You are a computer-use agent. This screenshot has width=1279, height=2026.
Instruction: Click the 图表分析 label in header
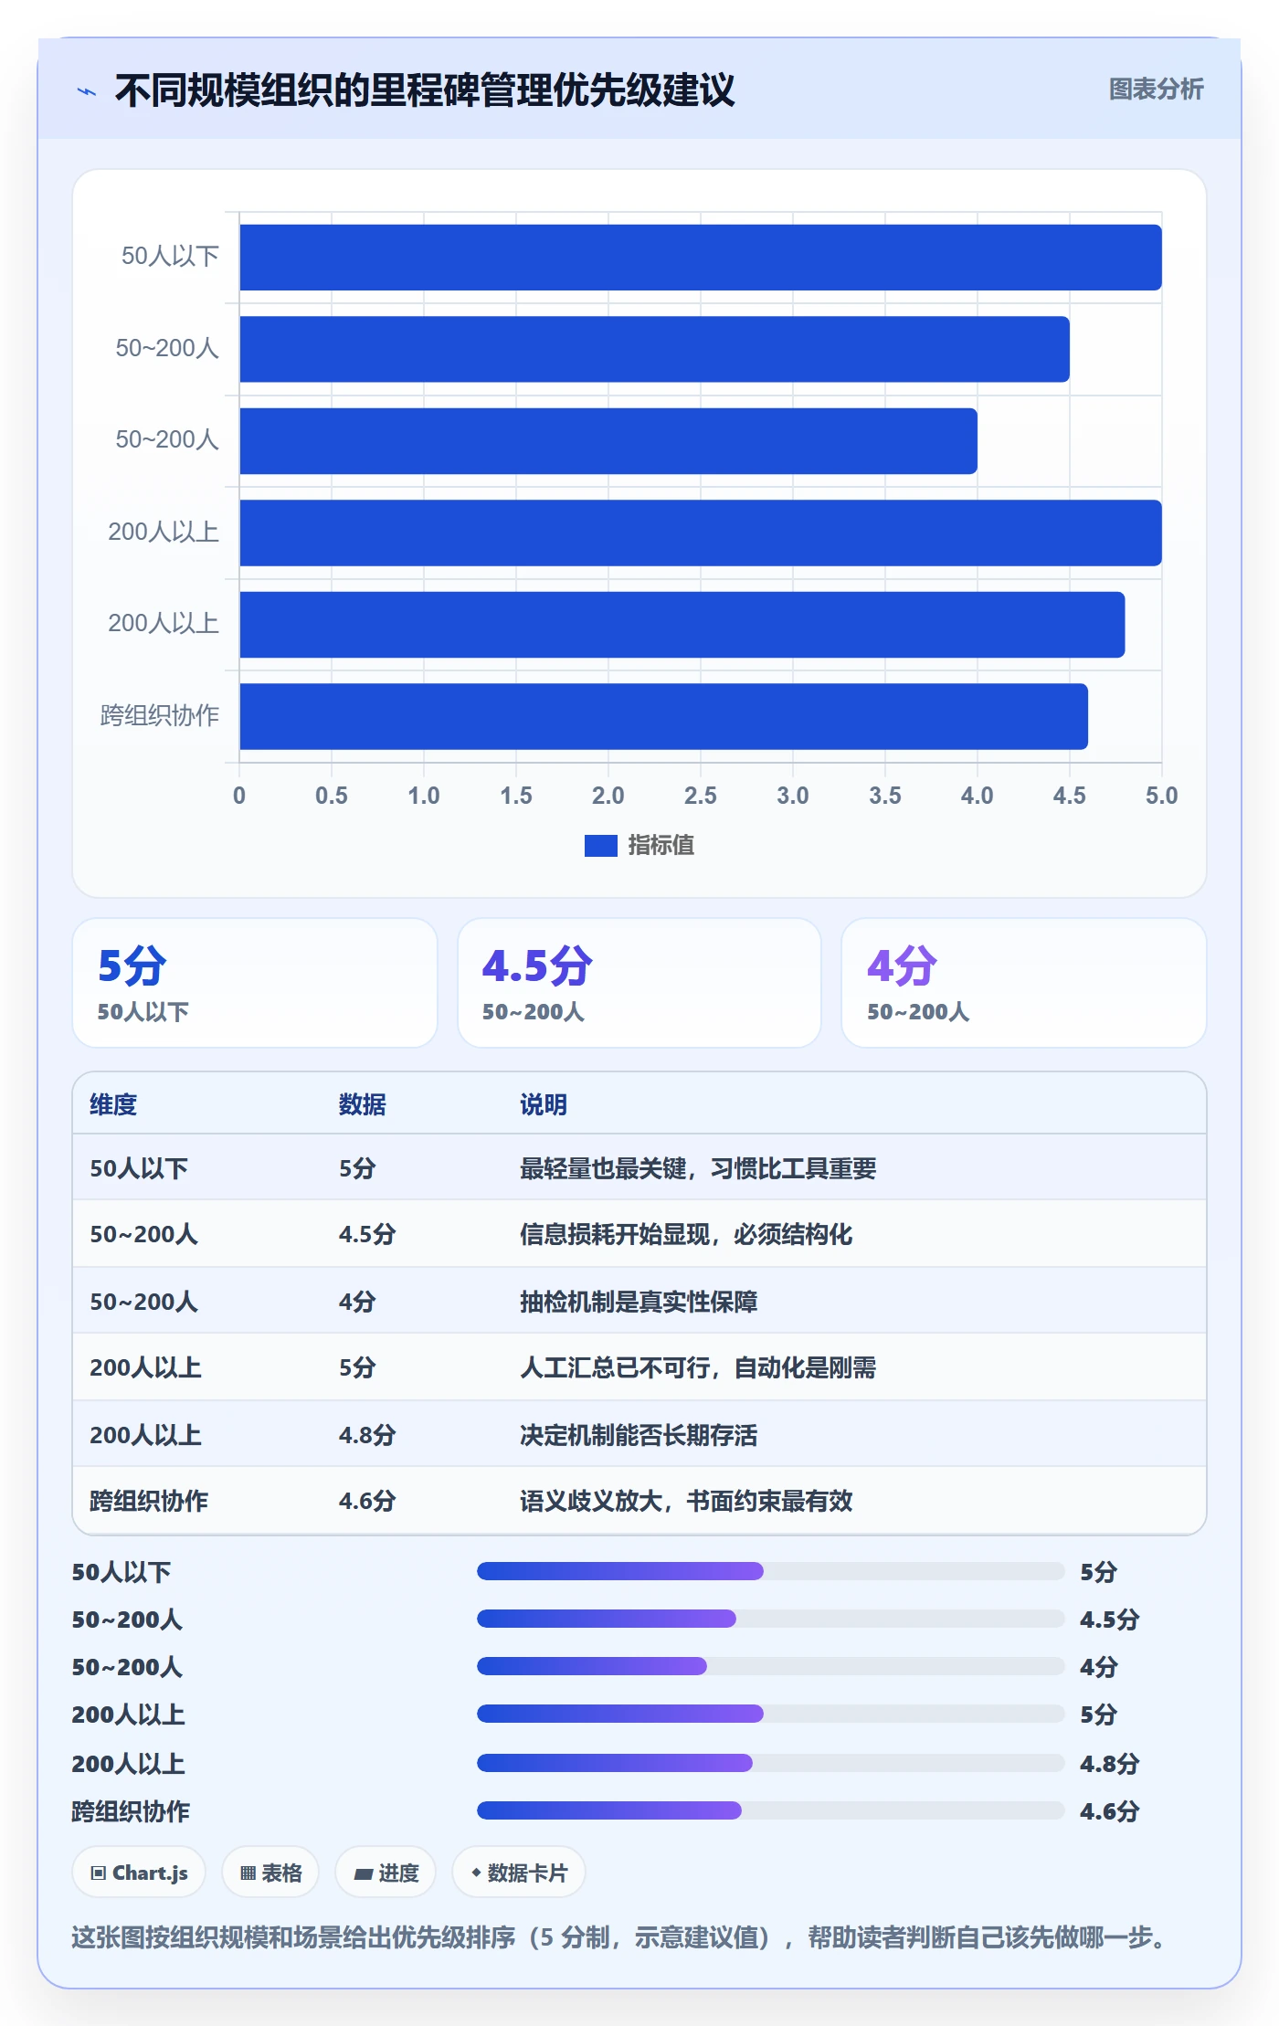pos(1156,89)
